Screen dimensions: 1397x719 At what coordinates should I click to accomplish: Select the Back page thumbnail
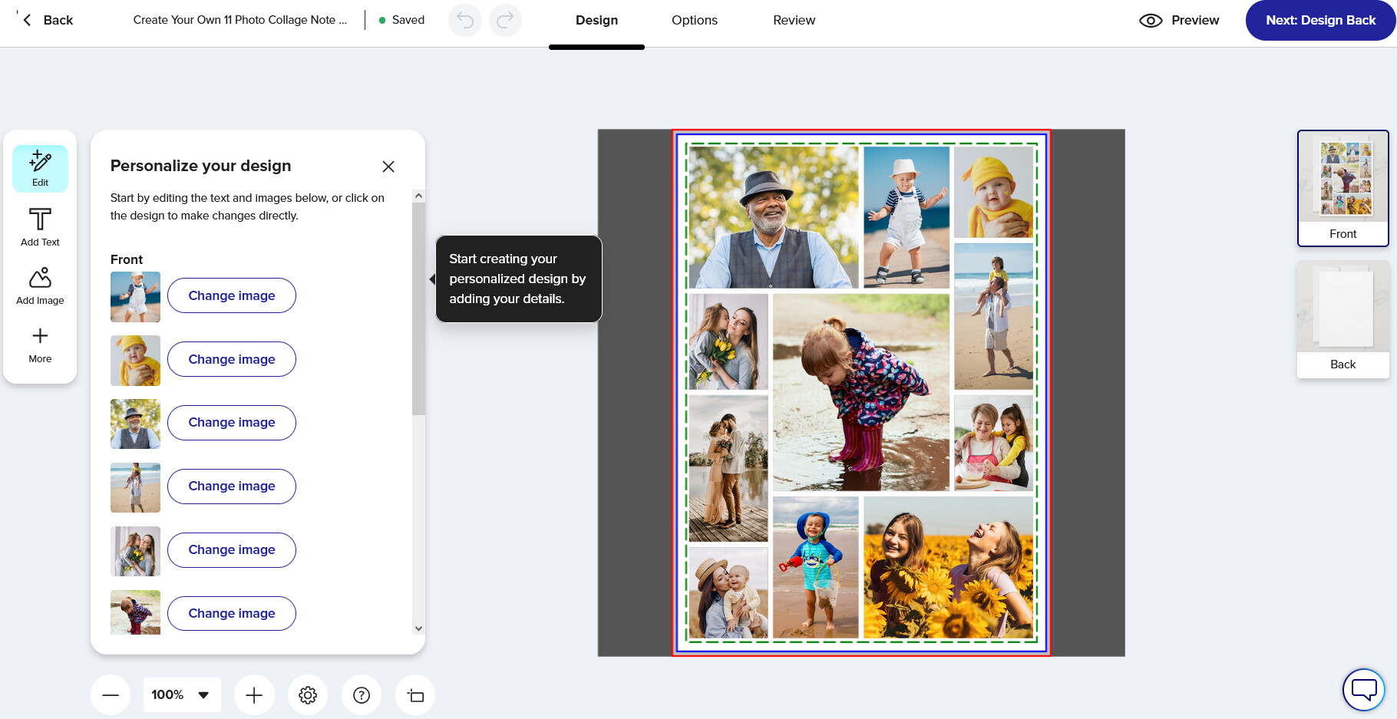pyautogui.click(x=1343, y=318)
